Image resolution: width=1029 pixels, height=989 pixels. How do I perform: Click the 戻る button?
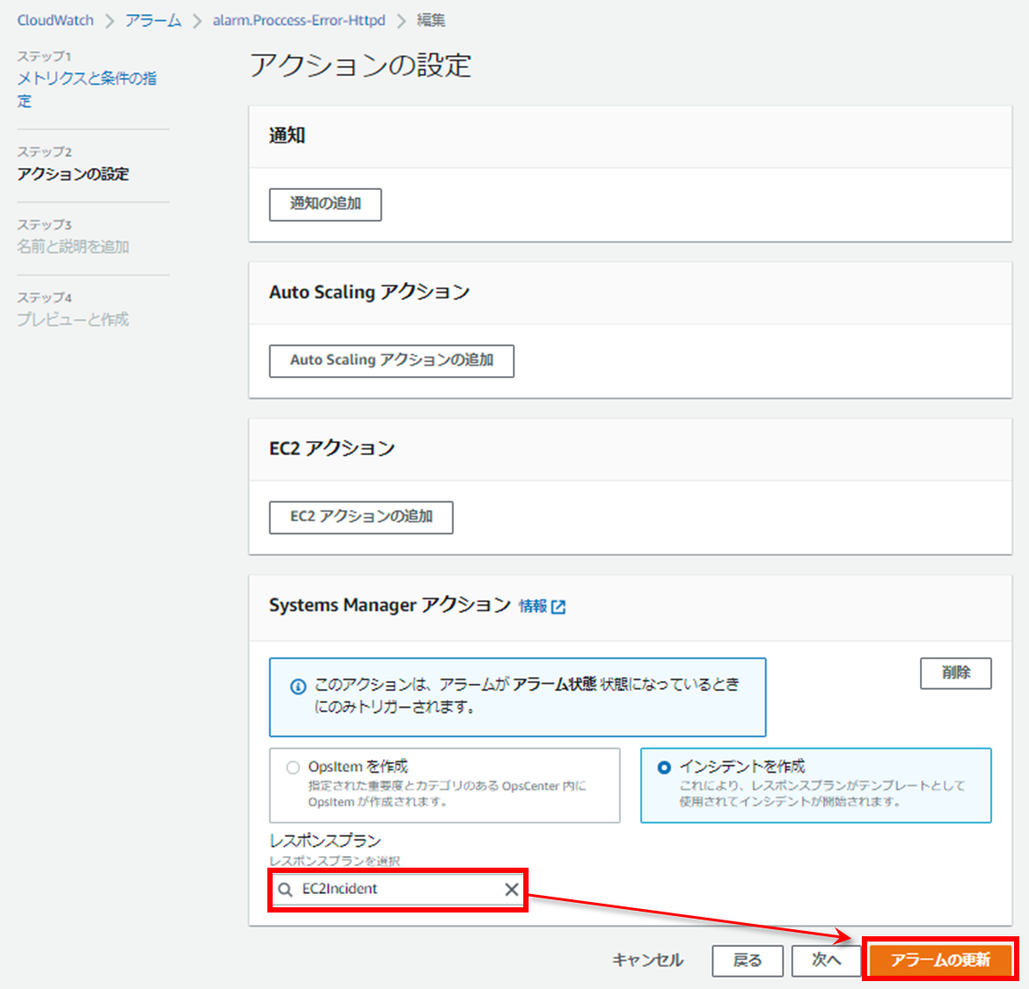coord(748,961)
